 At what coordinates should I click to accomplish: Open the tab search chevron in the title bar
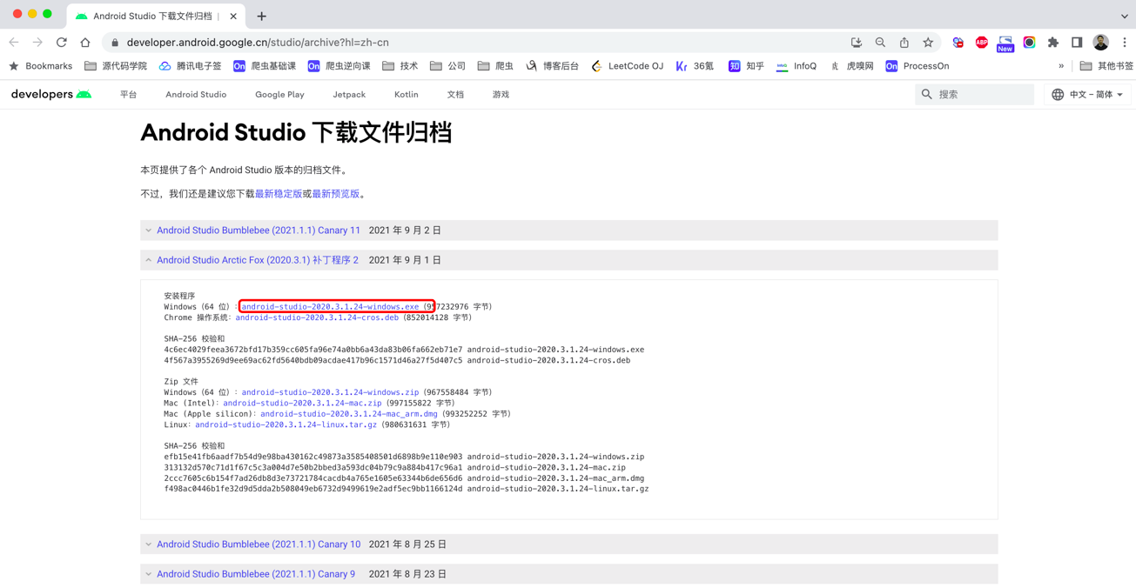tap(1124, 16)
